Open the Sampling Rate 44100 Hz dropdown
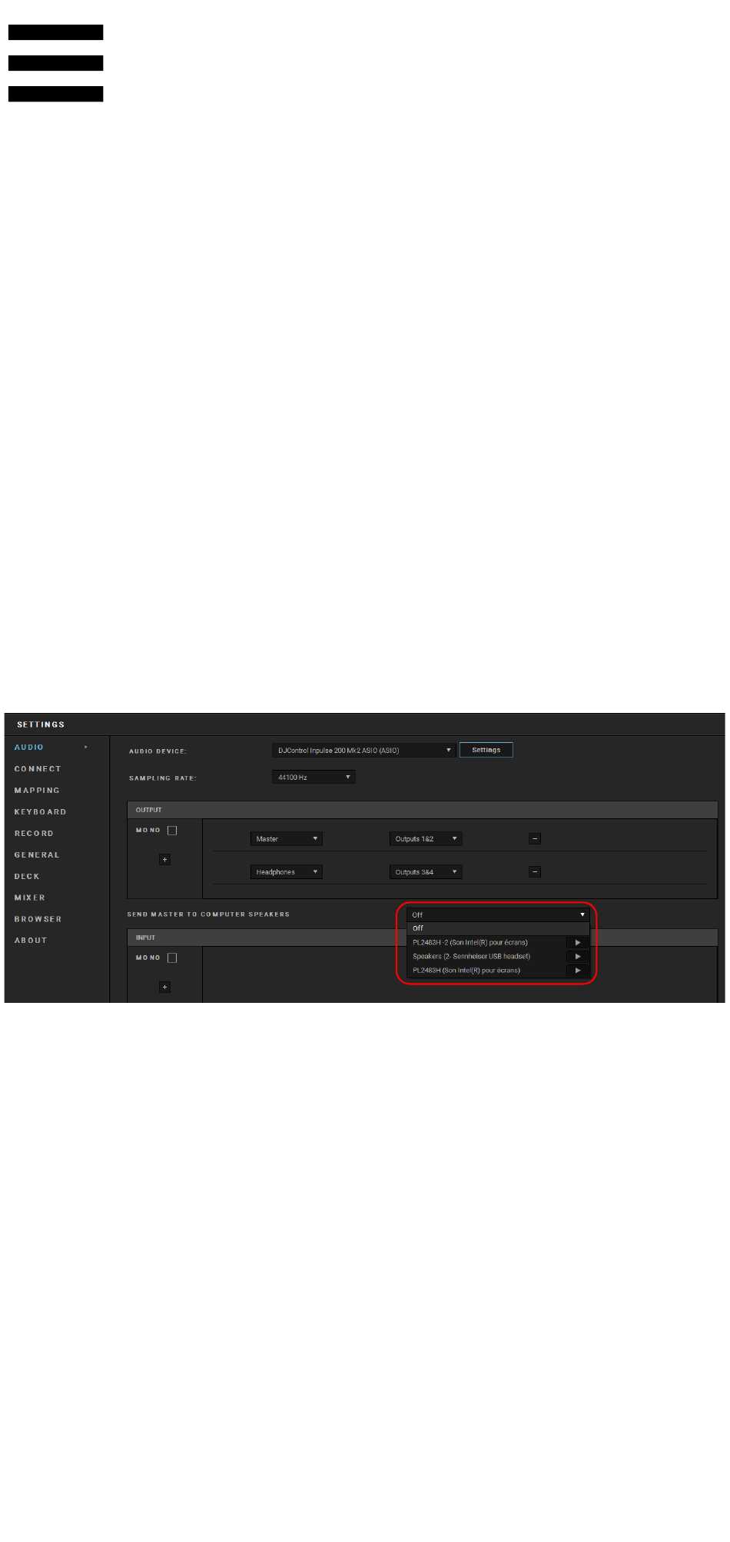730x1542 pixels. click(x=314, y=778)
